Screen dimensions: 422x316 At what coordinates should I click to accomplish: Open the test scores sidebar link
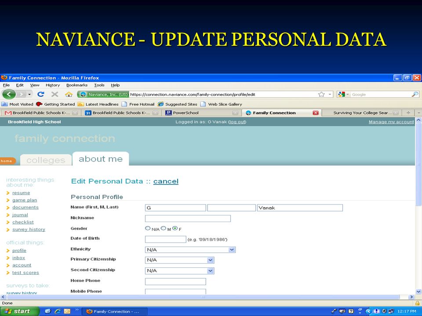[25, 273]
